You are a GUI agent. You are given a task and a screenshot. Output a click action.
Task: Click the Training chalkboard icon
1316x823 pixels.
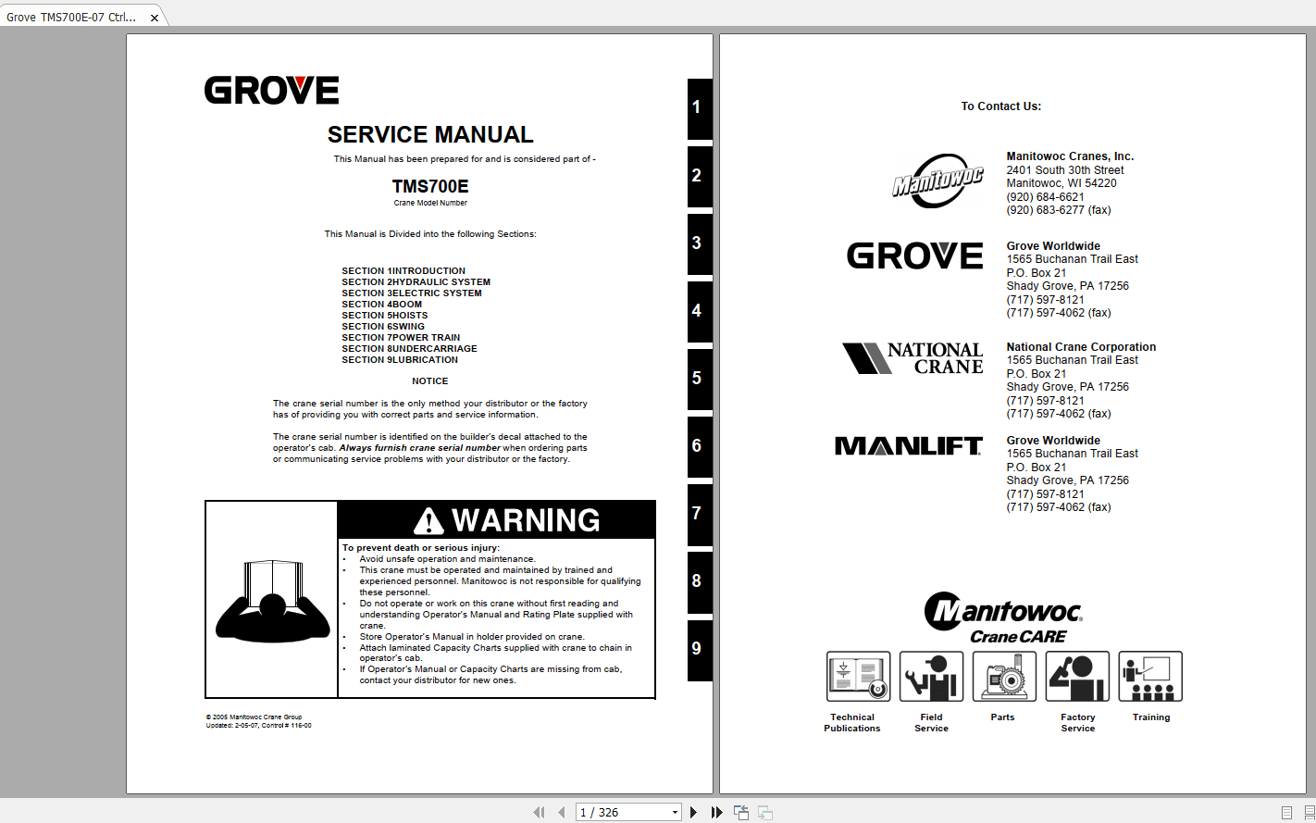pos(1150,676)
